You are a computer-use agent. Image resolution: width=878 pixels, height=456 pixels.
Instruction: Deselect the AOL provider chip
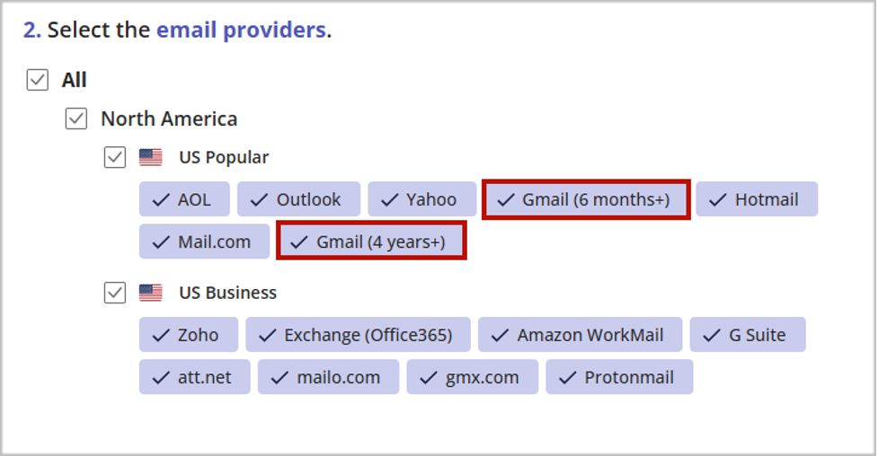pyautogui.click(x=184, y=199)
